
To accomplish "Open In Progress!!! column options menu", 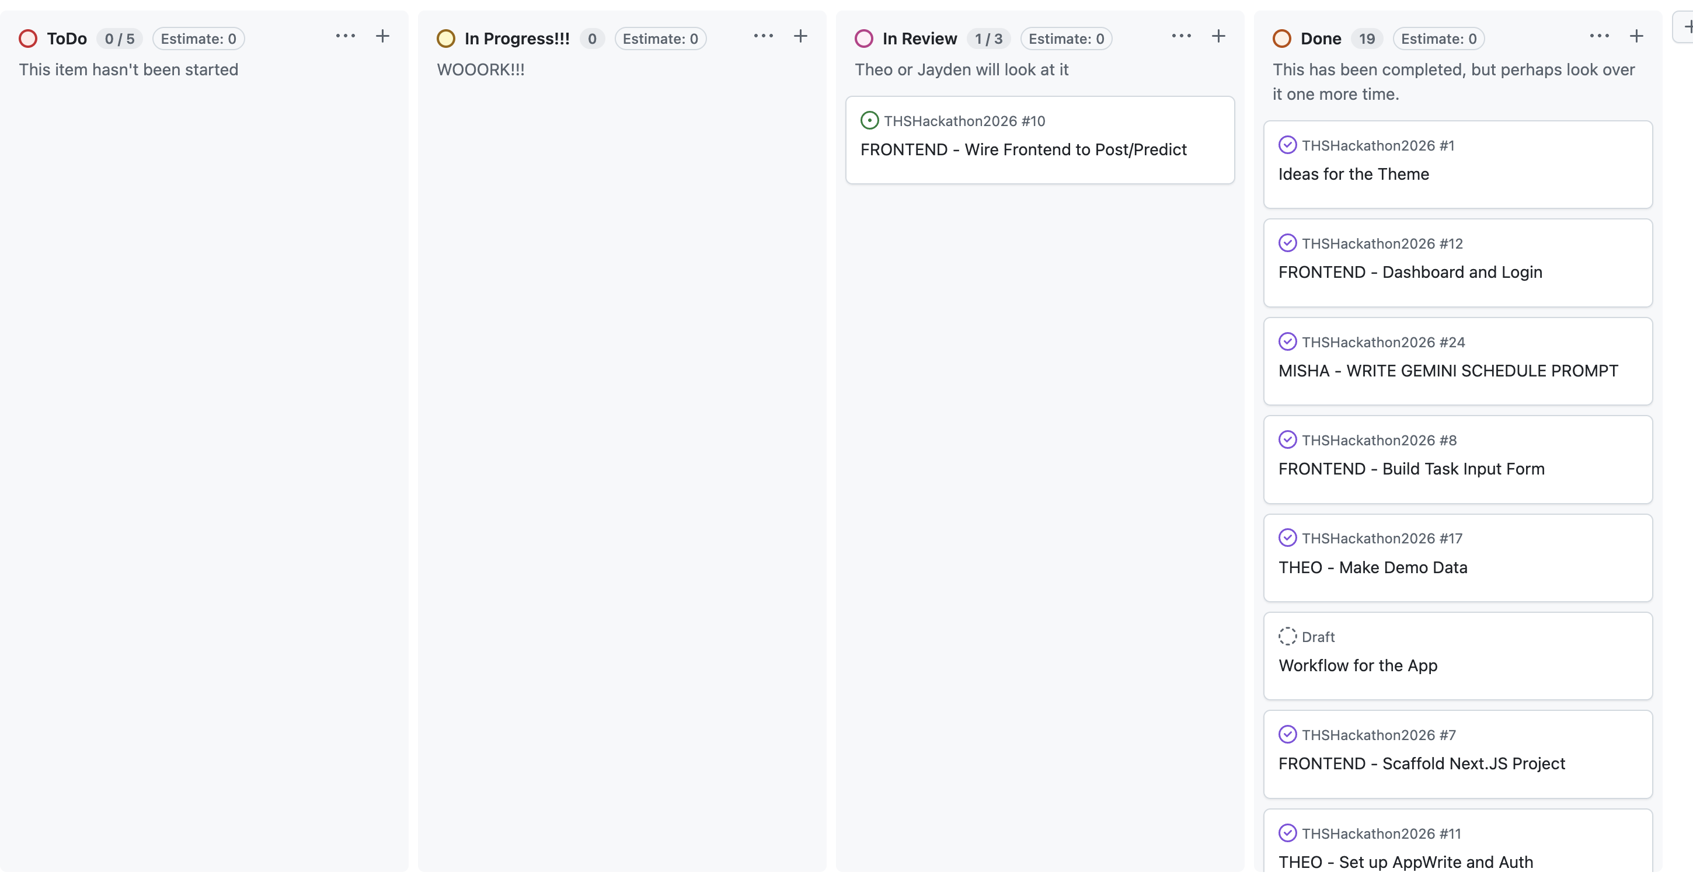I will [x=763, y=36].
